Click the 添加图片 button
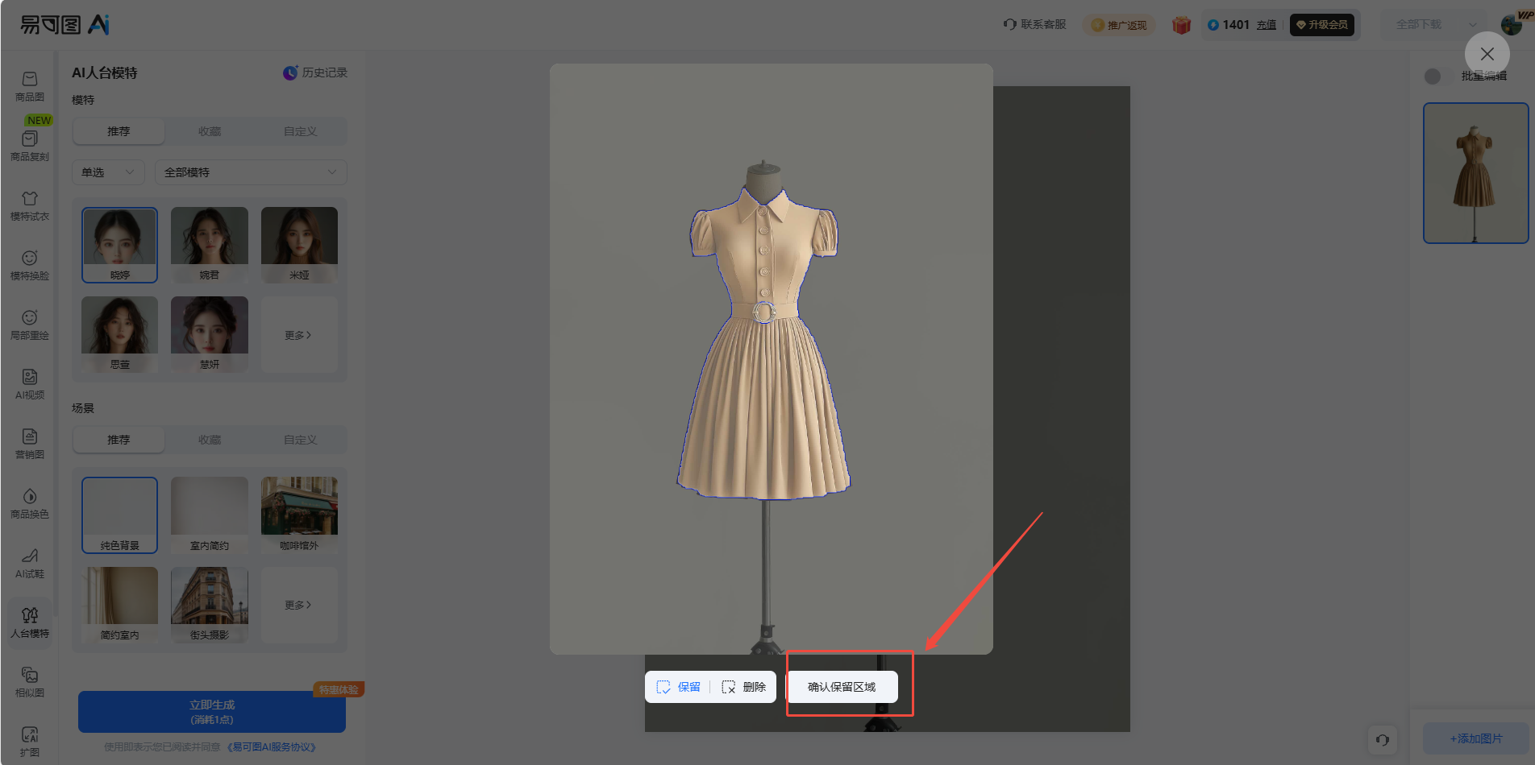Image resolution: width=1535 pixels, height=765 pixels. 1476,738
